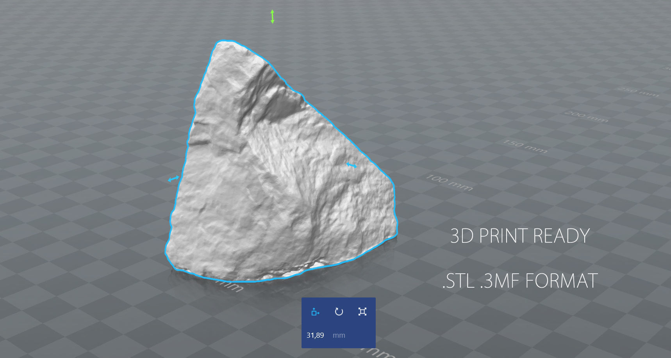This screenshot has height=358, width=671.
Task: Select the Rotate tool icon
Action: coord(339,312)
